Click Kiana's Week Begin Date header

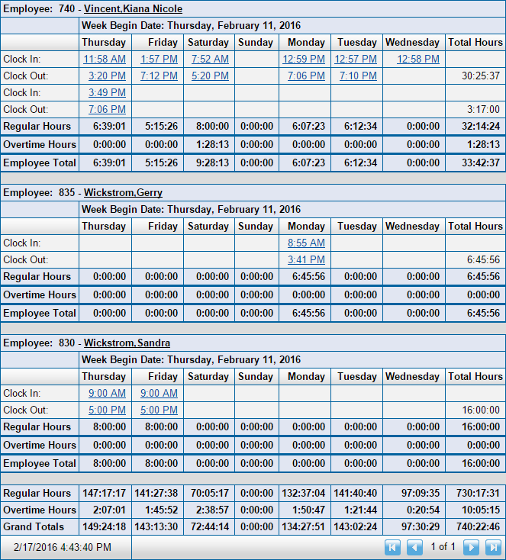(x=191, y=26)
